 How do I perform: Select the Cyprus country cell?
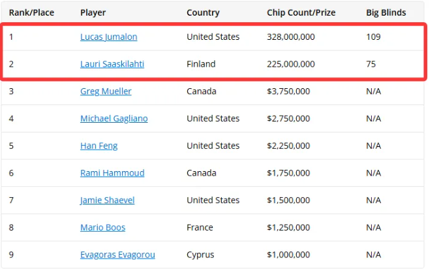point(200,255)
